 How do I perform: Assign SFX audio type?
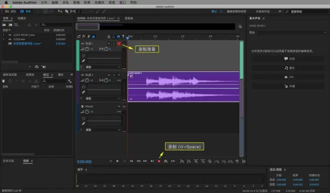click(x=288, y=77)
